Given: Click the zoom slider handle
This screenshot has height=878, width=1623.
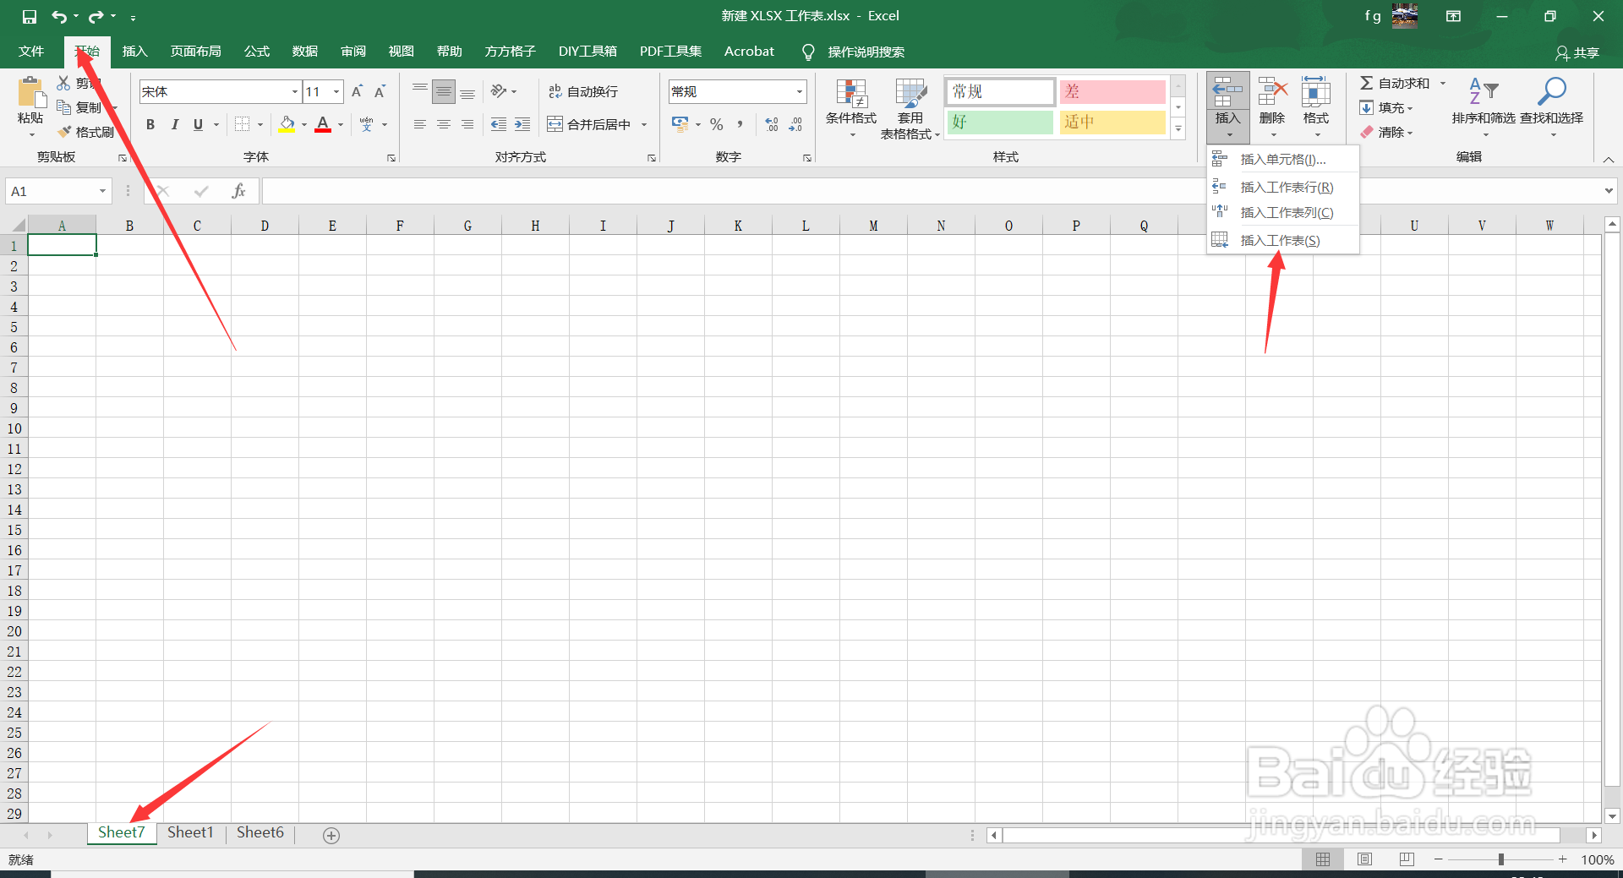Looking at the screenshot, I should pyautogui.click(x=1501, y=859).
